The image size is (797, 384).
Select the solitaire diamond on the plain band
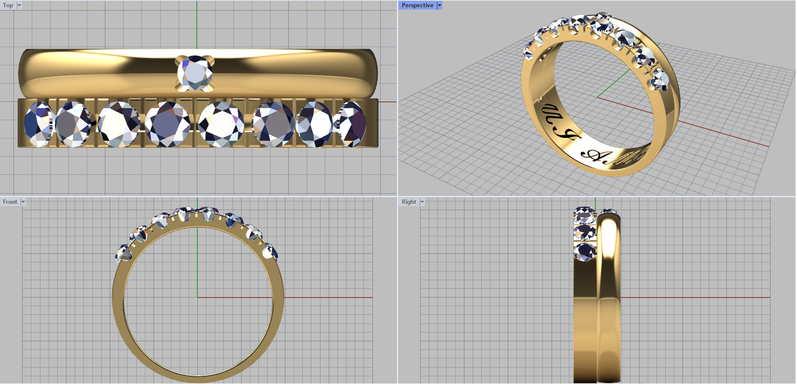pyautogui.click(x=195, y=74)
